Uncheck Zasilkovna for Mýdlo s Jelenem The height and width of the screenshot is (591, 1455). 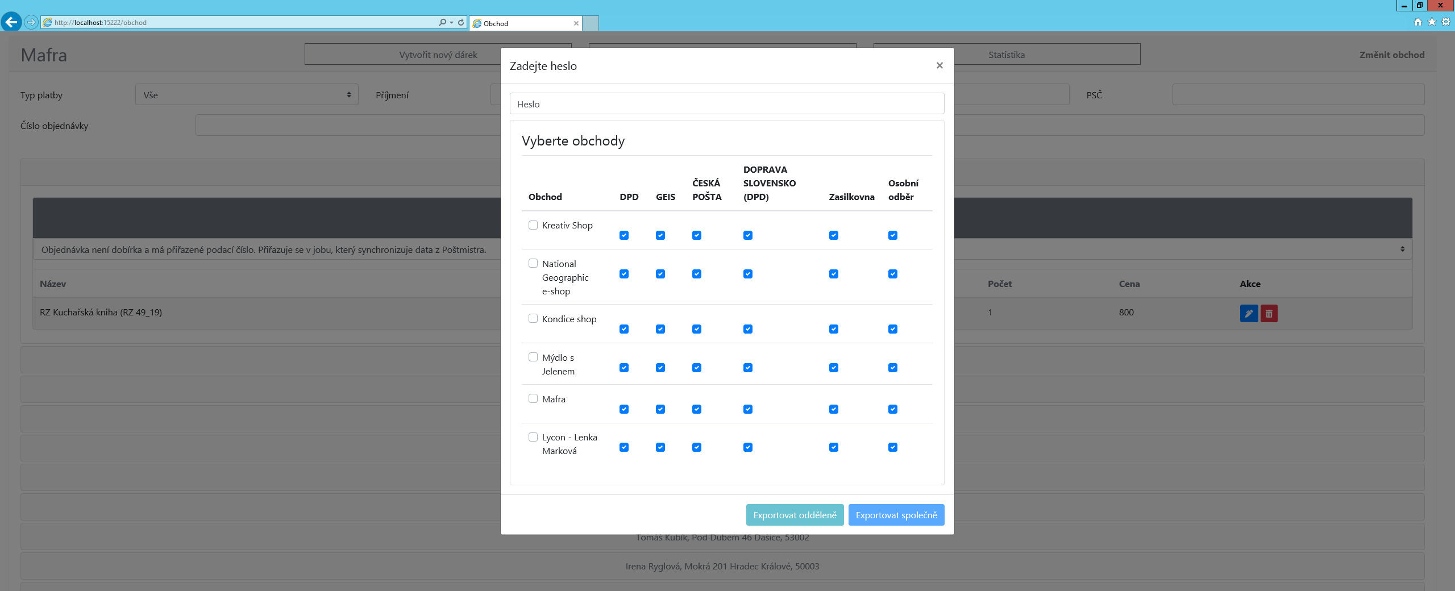coord(834,368)
